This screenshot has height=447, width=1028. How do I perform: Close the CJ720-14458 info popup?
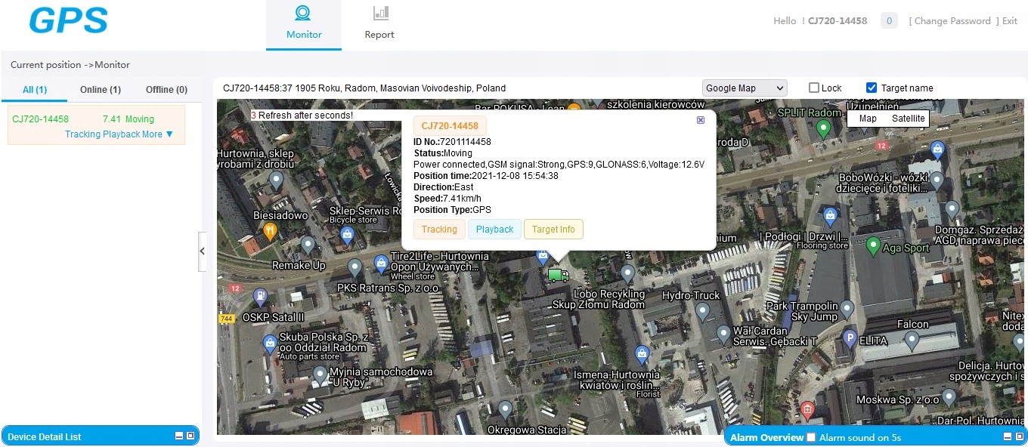[701, 120]
